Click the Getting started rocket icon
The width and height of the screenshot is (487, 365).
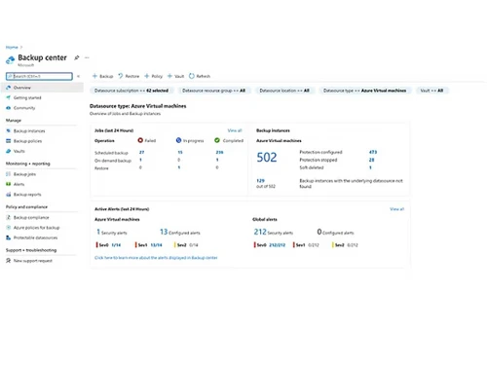click(x=9, y=97)
